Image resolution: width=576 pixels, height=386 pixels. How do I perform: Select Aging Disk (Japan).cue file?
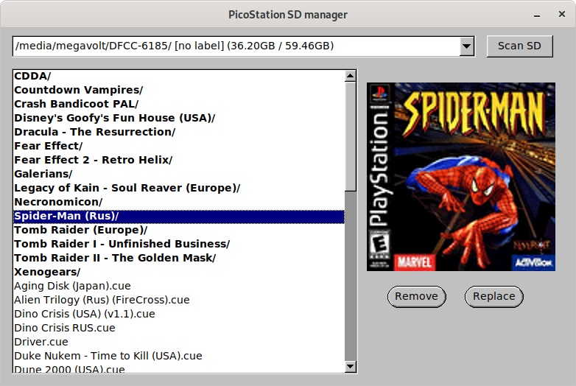[x=72, y=286]
